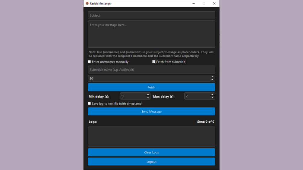Click the Fetch button
The width and height of the screenshot is (303, 170).
coord(151,87)
